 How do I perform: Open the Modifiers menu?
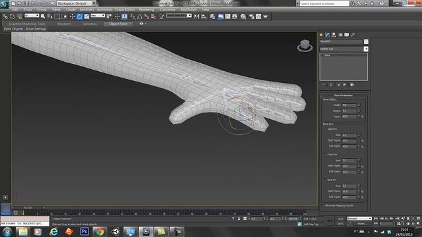86,9
